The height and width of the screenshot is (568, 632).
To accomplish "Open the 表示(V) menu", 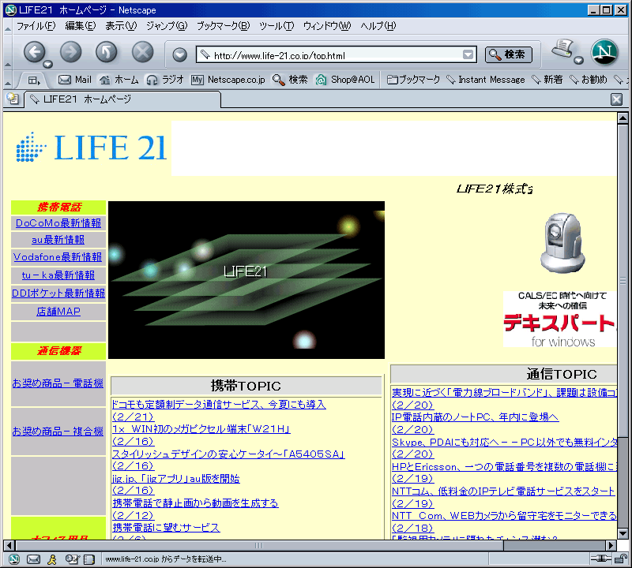I will tap(121, 26).
